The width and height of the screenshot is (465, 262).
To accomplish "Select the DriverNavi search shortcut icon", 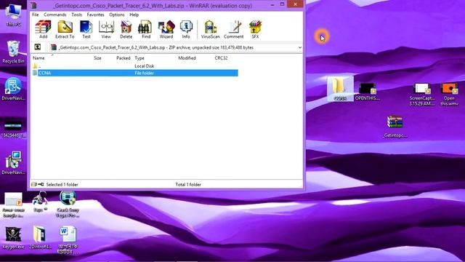I will tap(13, 89).
